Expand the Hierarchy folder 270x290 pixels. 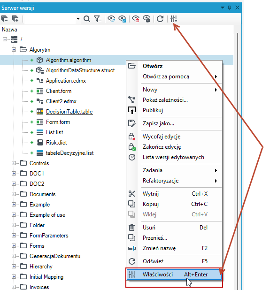(x=14, y=267)
